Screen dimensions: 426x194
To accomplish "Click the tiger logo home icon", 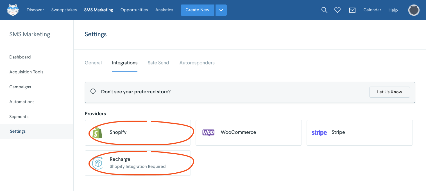I will click(x=13, y=10).
